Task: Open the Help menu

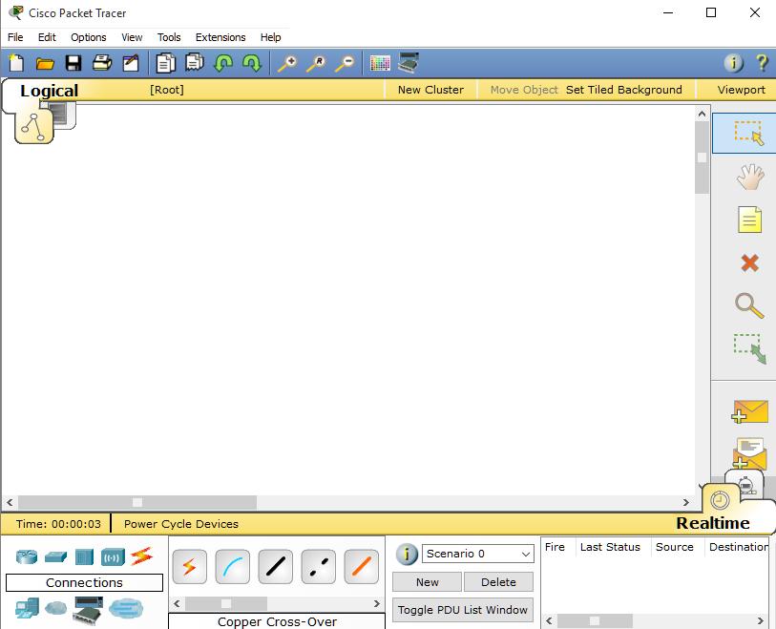Action: point(271,37)
